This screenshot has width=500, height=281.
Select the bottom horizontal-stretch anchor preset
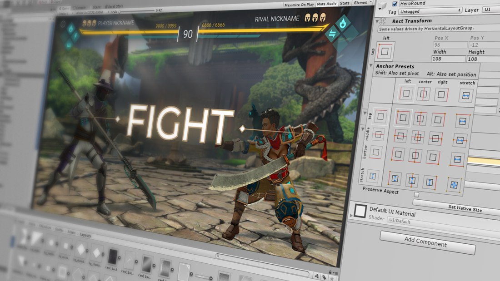457,159
